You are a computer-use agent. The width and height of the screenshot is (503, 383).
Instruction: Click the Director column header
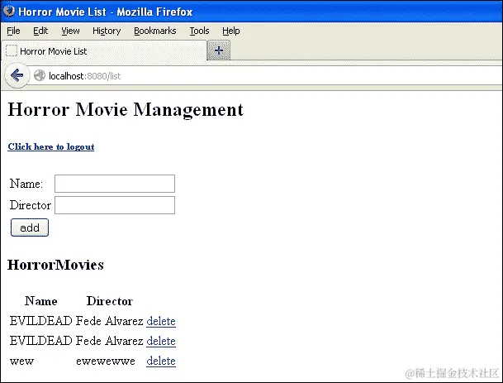click(109, 301)
